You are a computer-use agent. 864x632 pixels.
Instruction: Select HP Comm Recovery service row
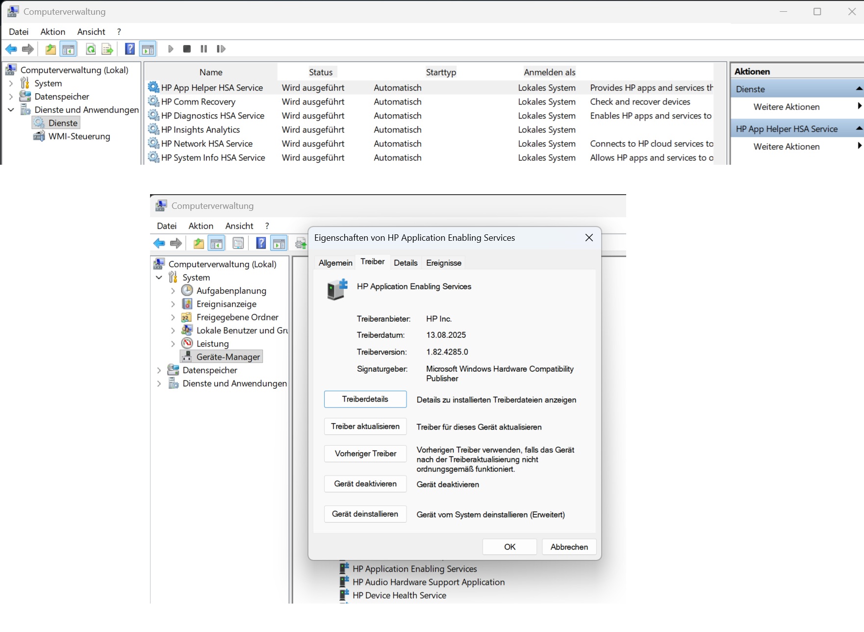coord(430,102)
